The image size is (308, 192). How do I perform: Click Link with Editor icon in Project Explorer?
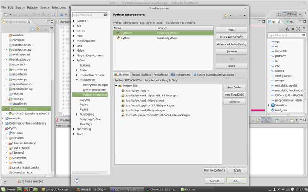tap(38, 29)
